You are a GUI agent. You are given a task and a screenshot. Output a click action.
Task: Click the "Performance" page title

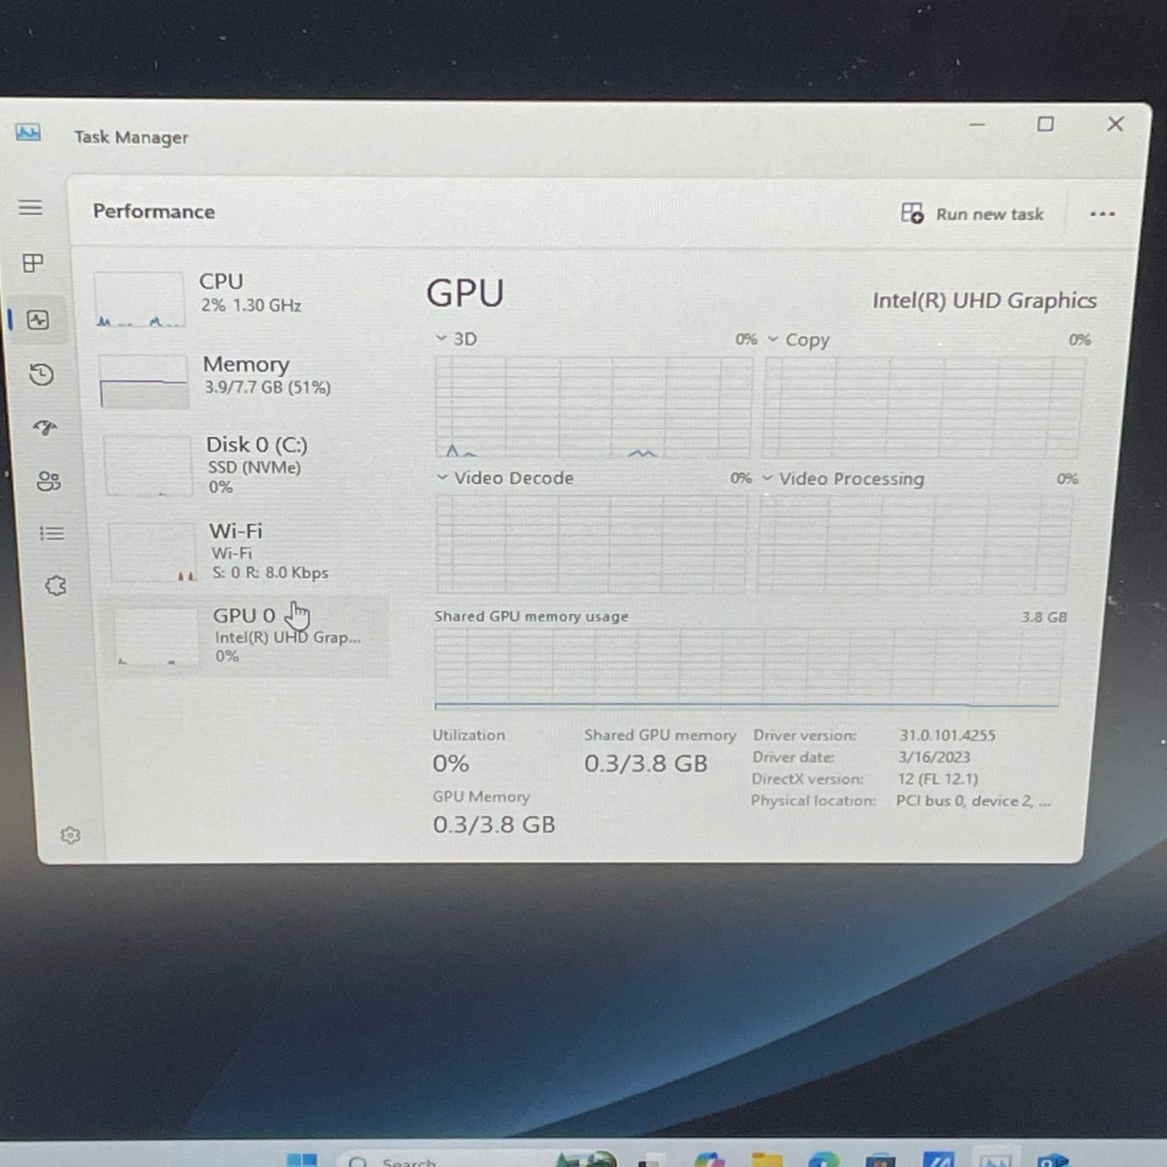coord(154,212)
